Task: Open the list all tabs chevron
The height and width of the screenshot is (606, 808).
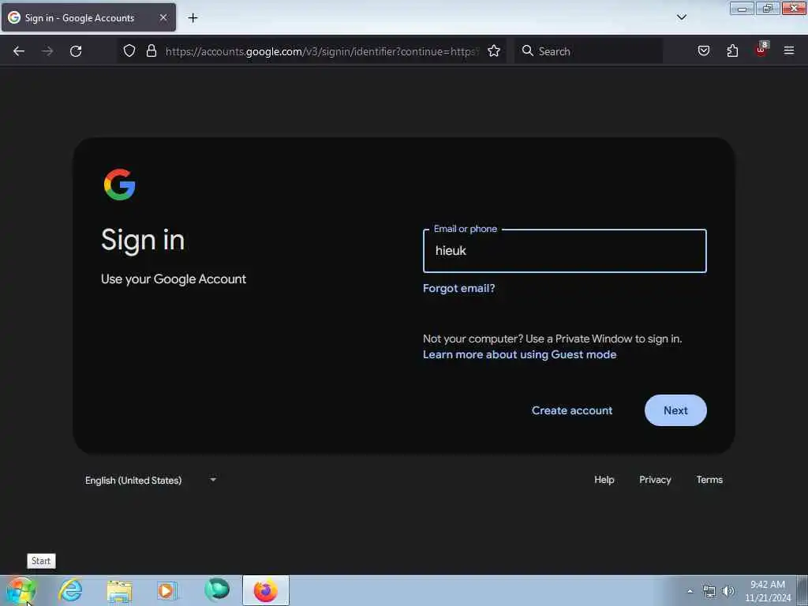Action: pos(681,17)
